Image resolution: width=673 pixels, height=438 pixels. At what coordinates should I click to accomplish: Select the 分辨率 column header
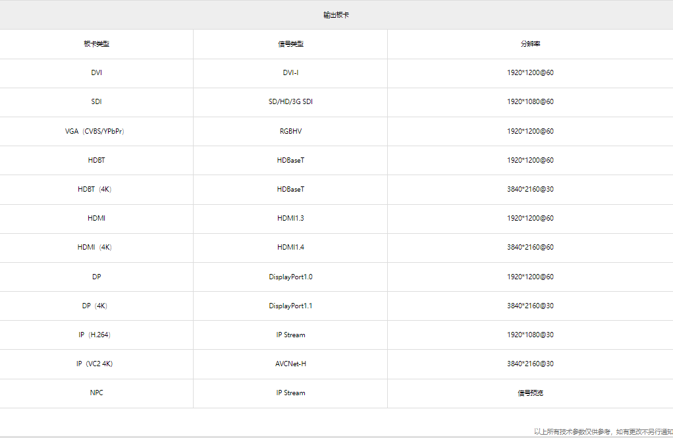coord(531,43)
